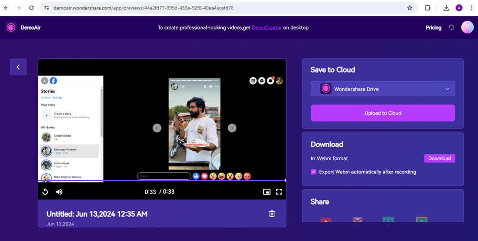This screenshot has height=241, width=478.
Task: Click the DemoAir logo icon
Action: click(11, 27)
